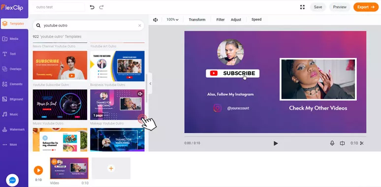Select 'Also, Follow My Instagram' text

click(x=230, y=94)
